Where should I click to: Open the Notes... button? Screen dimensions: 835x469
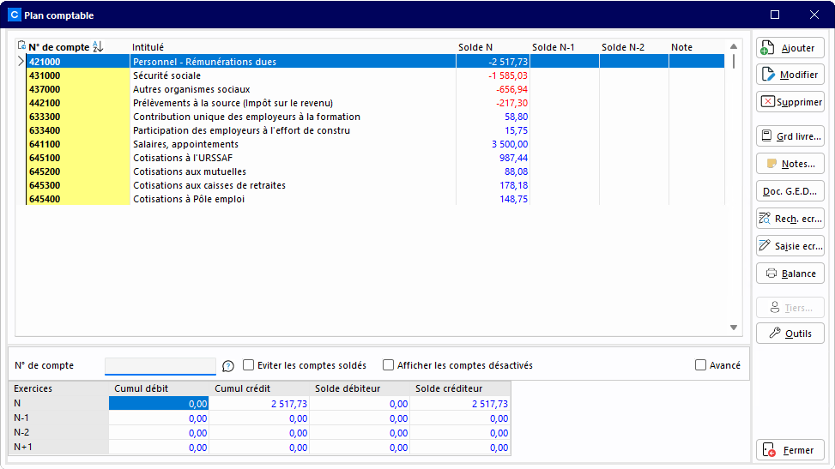pos(790,164)
